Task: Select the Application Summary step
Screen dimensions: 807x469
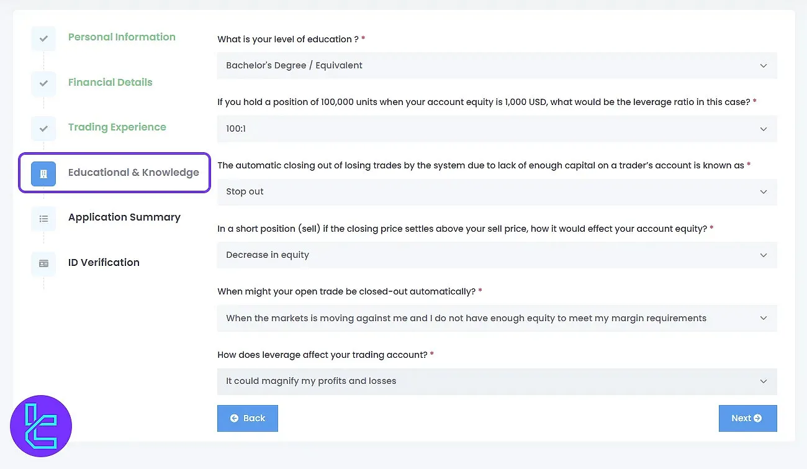Action: point(124,217)
